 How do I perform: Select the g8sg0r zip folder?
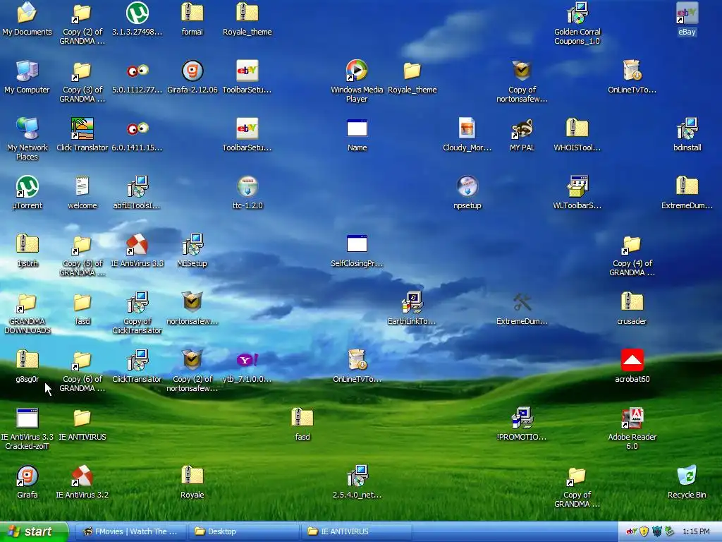click(x=27, y=360)
